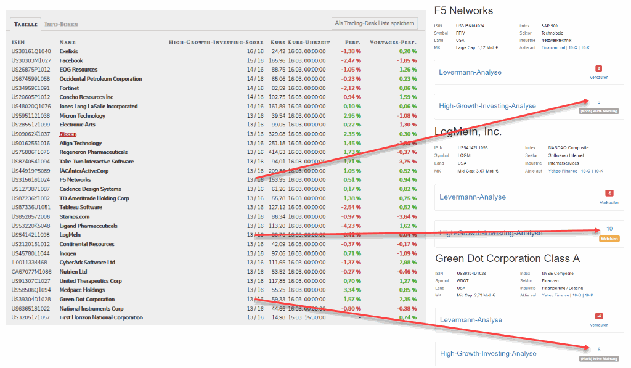
Task: Sort by Vortages-Perf. column header
Action: [393, 42]
